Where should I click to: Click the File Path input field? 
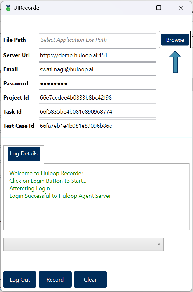97,40
